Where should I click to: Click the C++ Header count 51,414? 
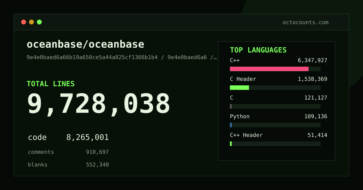317,135
